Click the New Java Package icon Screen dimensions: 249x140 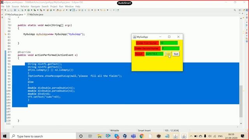47,10
